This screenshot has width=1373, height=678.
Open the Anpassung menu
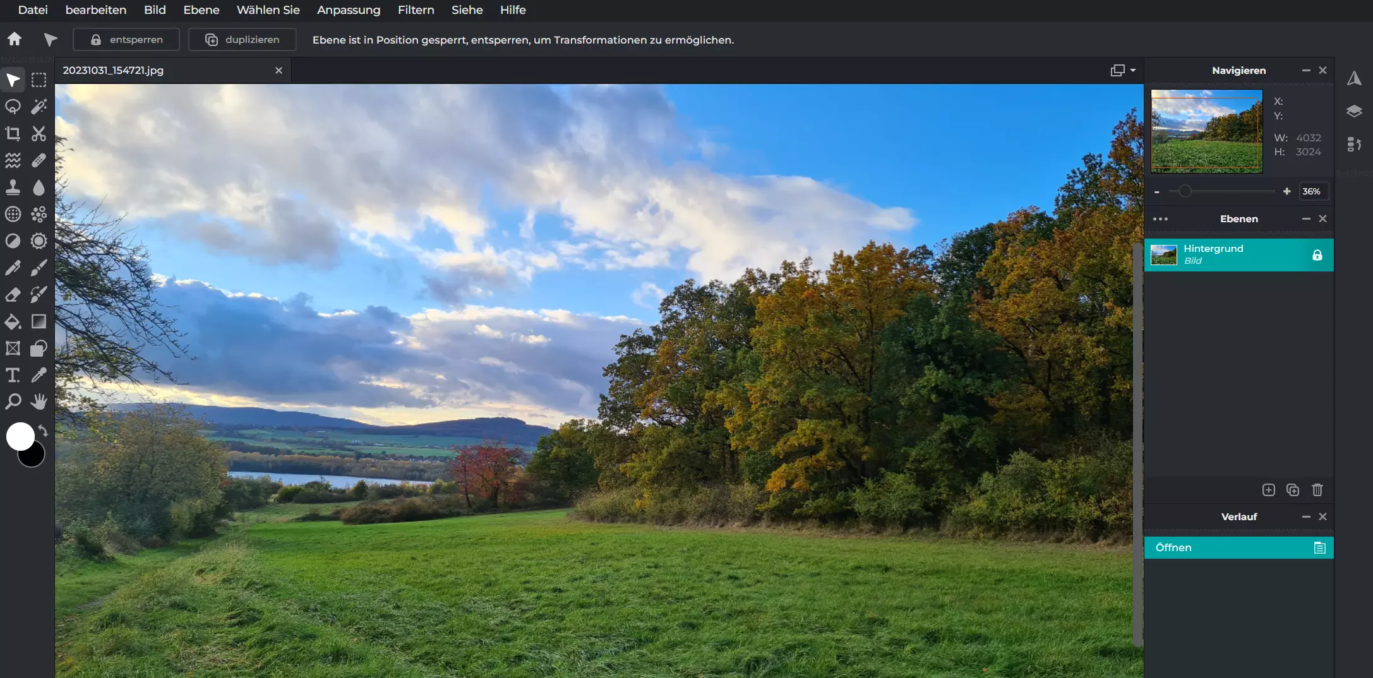click(x=349, y=10)
